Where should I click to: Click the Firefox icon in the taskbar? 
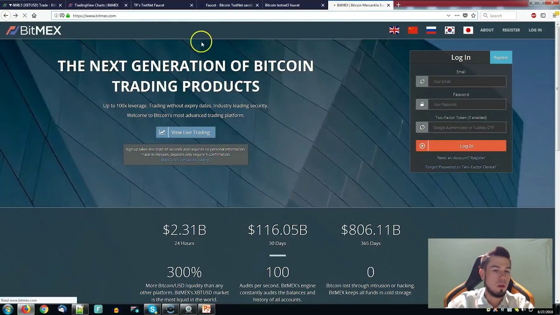coord(26,309)
